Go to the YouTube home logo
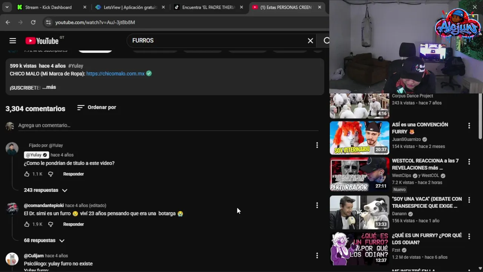 [42, 41]
